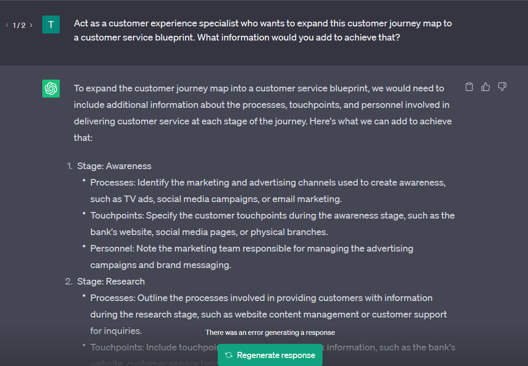This screenshot has width=528, height=366.
Task: Go to the previous response version arrow
Action: point(7,25)
